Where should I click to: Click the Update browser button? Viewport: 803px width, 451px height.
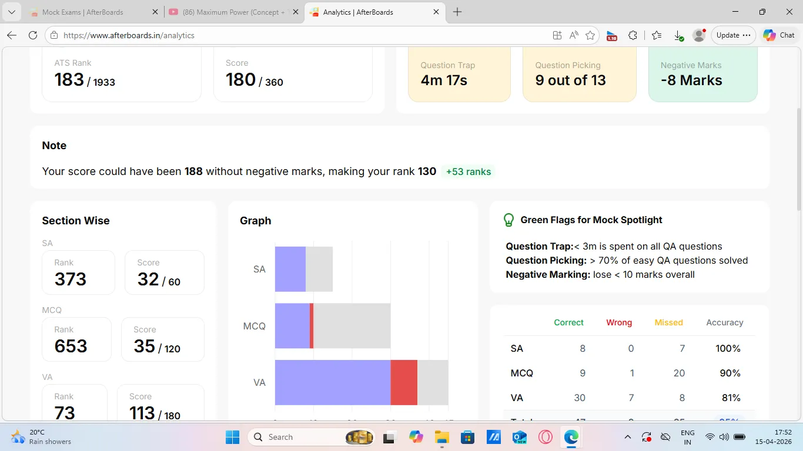[733, 35]
